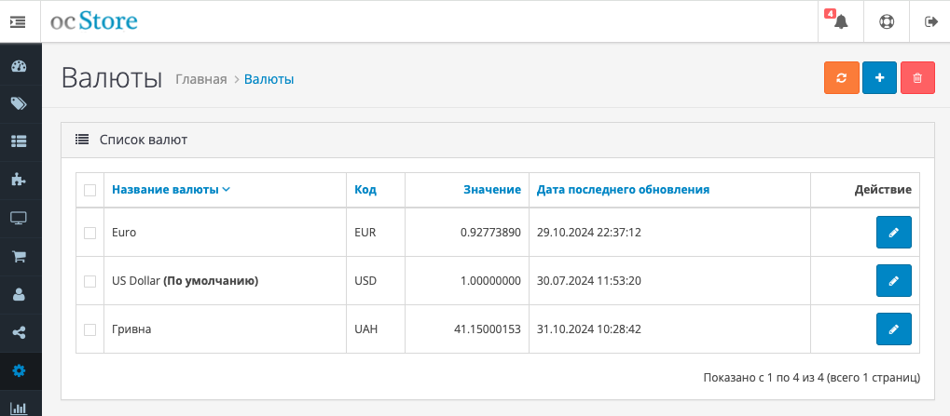This screenshot has height=416, width=950.
Task: Open Dashboard gauge icon in sidebar
Action: click(x=20, y=66)
